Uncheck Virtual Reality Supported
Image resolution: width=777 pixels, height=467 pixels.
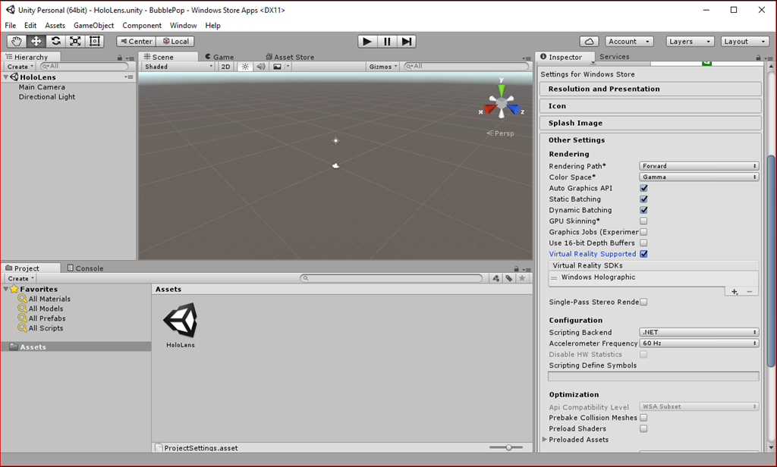(x=643, y=254)
